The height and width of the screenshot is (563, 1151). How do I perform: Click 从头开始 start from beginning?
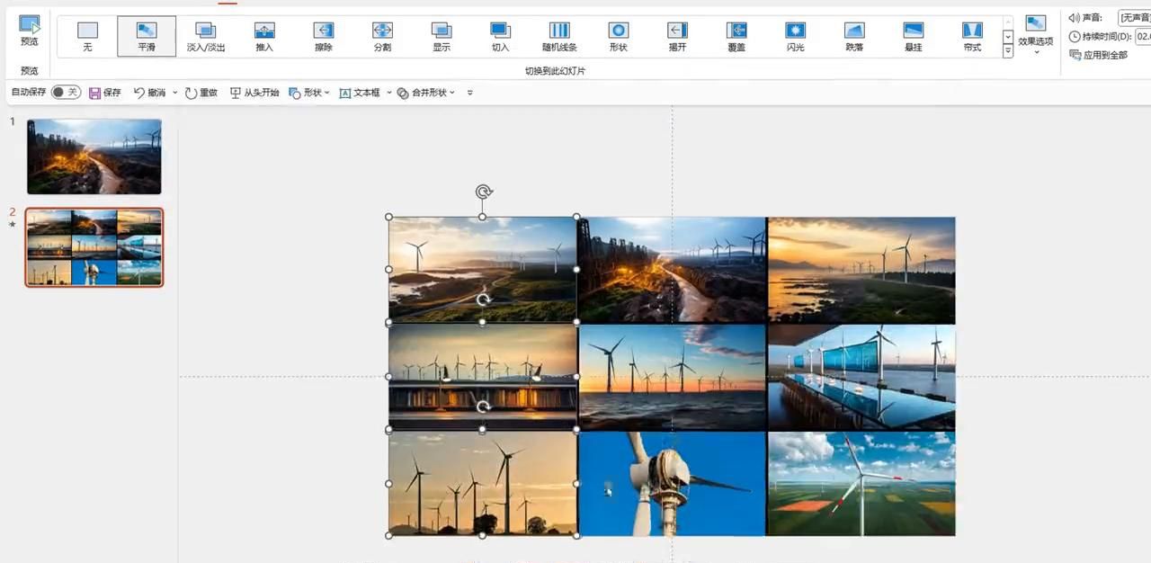[x=254, y=93]
